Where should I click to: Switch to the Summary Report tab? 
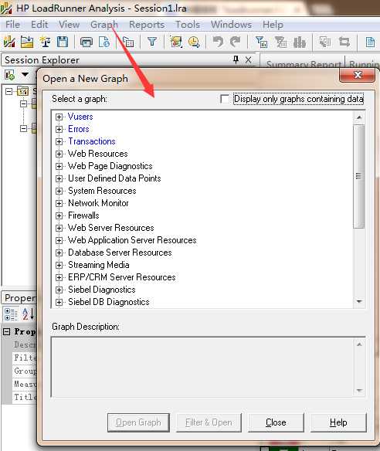(x=303, y=64)
